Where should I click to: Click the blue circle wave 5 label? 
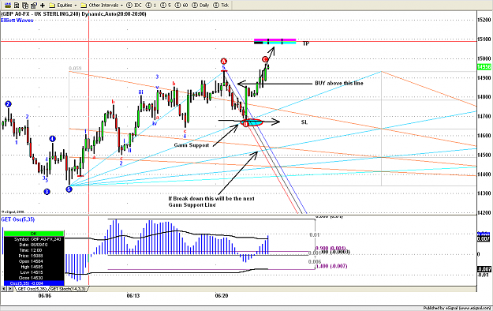[69, 189]
